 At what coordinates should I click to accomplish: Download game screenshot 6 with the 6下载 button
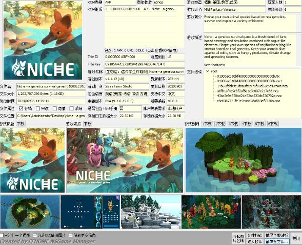tap(273, 124)
